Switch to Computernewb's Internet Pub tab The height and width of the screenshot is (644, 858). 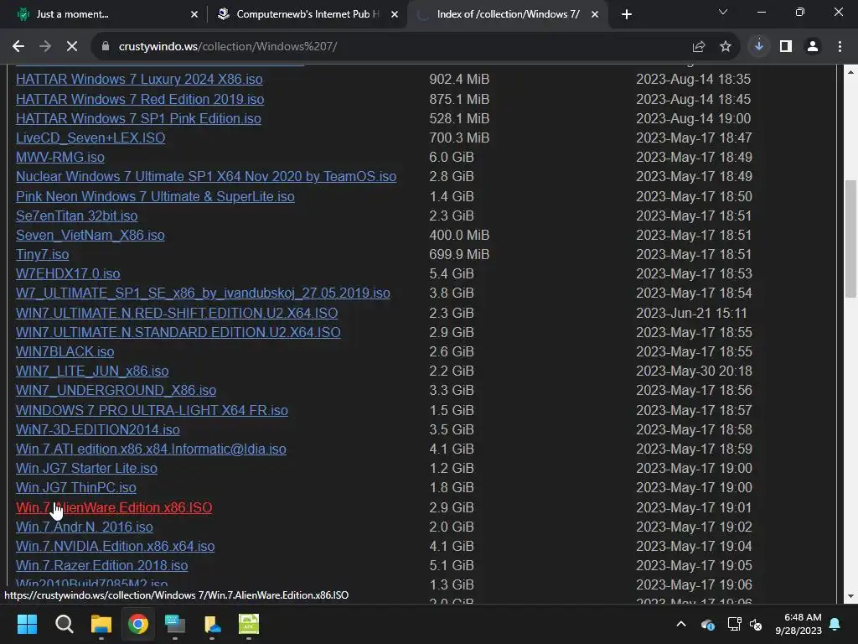[307, 15]
